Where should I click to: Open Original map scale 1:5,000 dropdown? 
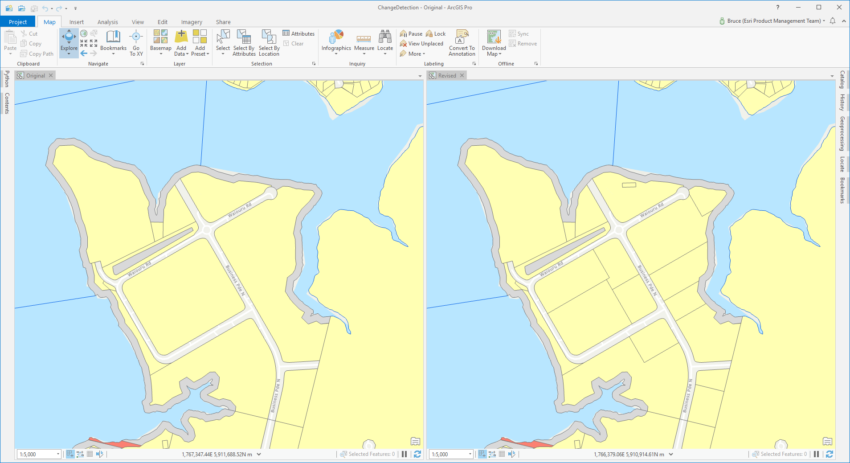58,454
